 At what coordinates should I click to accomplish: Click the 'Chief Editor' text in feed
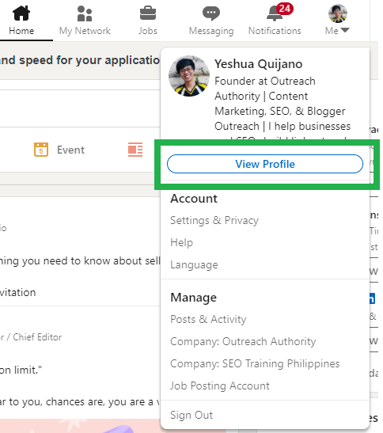tap(37, 337)
